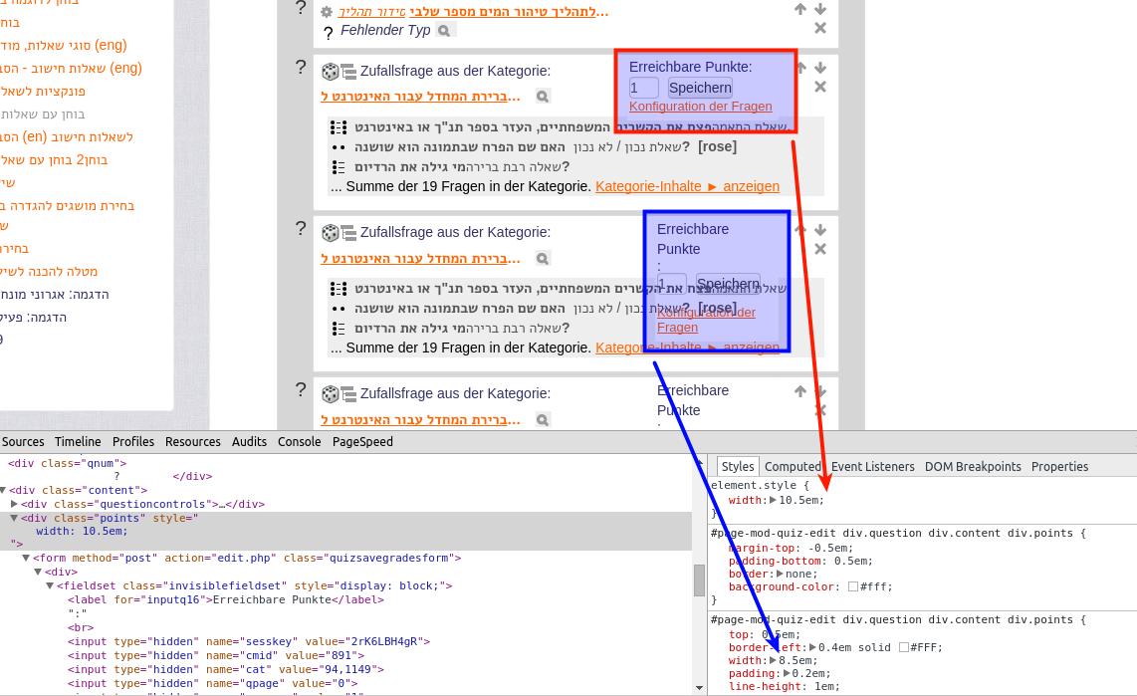
Task: Expand the 'border: none' property triangle
Action: click(781, 574)
